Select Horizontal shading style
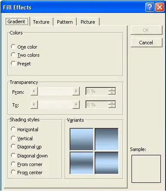Viewport: 166px width, 191px height. coord(13,129)
